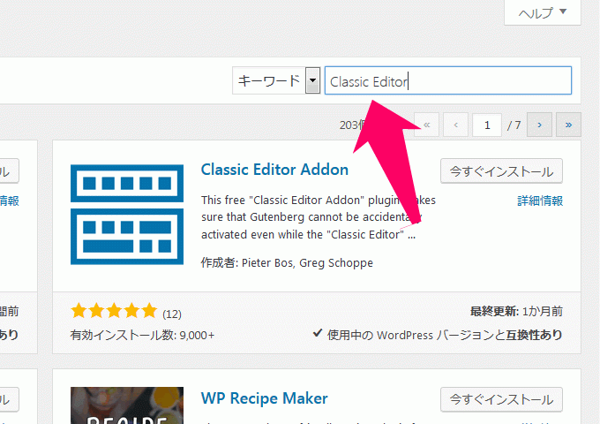600x424 pixels.
Task: Click the partially visible left card install button
Action: pos(8,171)
